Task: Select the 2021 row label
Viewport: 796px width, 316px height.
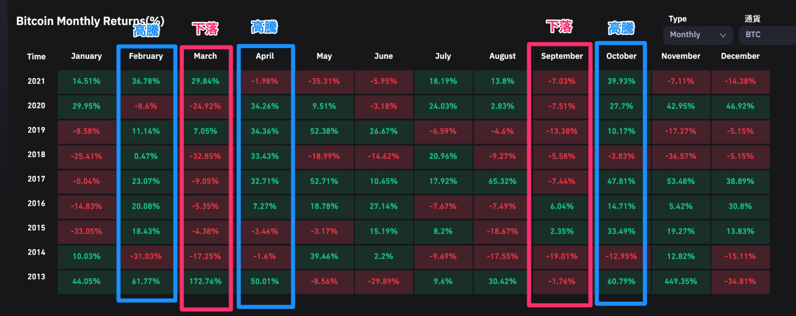Action: [36, 82]
